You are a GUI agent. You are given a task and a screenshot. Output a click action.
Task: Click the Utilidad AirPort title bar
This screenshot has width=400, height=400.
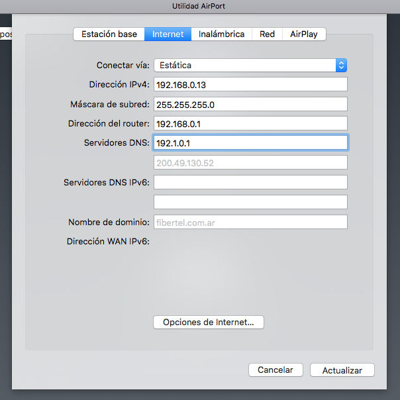(x=199, y=6)
